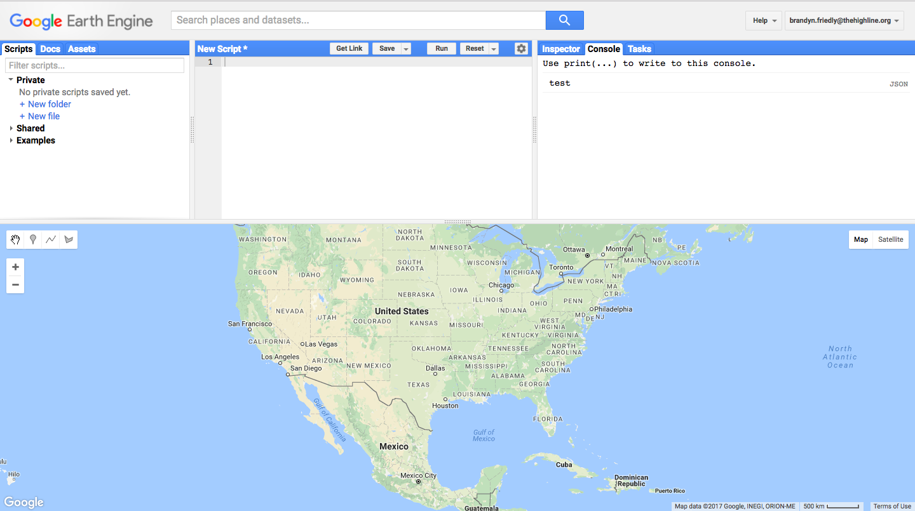This screenshot has height=511, width=915.
Task: Focus the Search places and datasets field
Action: coord(358,20)
